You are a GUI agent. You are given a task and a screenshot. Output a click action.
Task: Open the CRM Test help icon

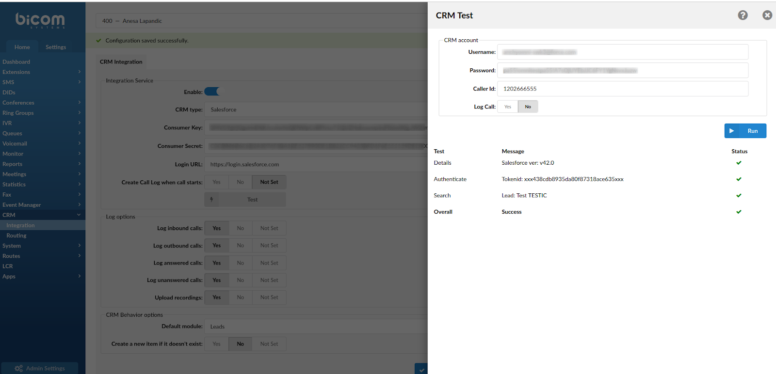click(743, 16)
